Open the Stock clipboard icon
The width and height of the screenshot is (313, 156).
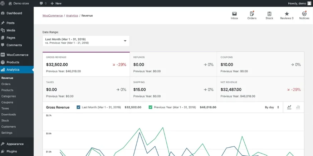coord(269,14)
